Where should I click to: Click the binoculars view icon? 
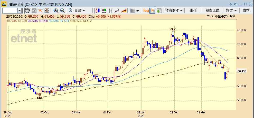pyautogui.click(x=34, y=11)
